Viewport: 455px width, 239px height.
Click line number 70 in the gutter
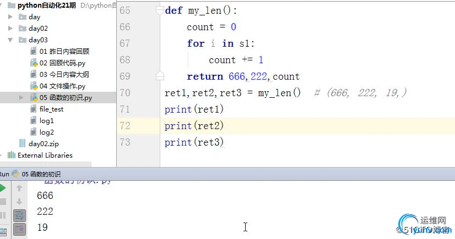125,93
